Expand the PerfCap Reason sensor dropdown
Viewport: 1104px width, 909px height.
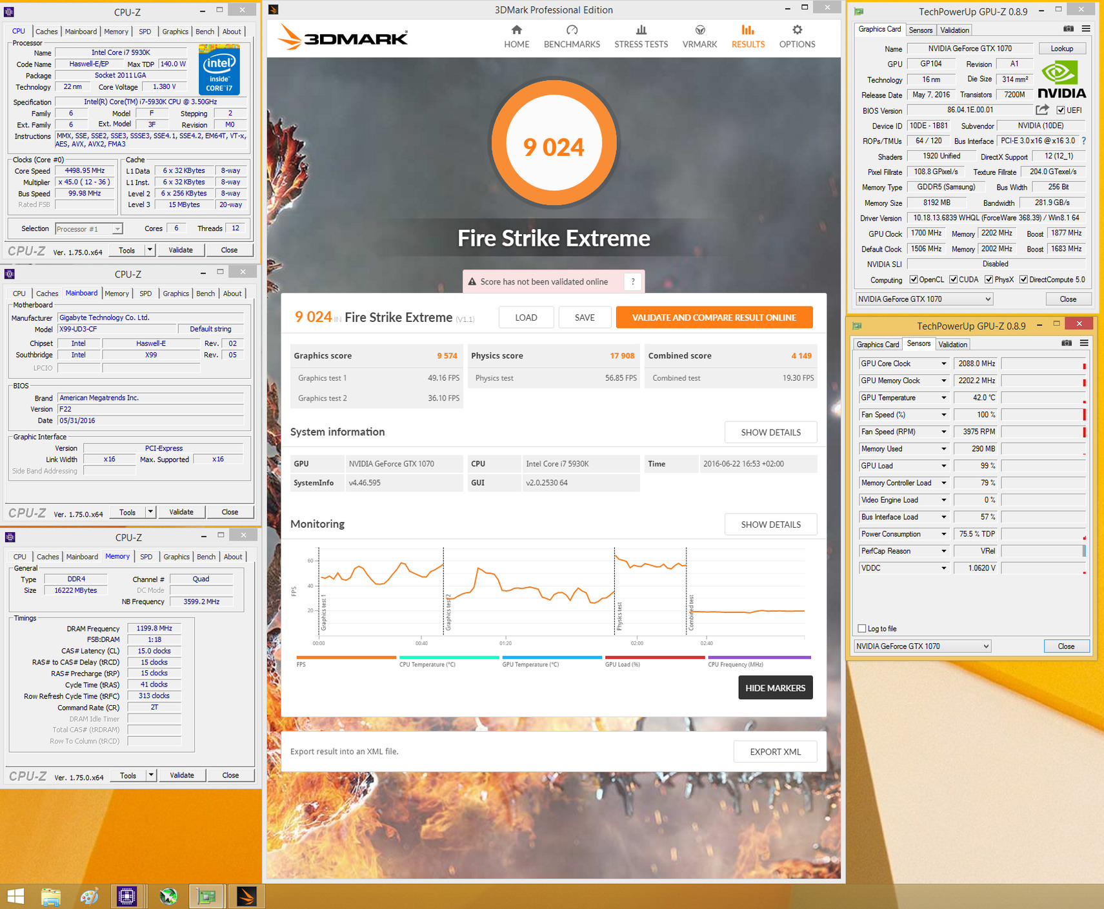coord(943,552)
